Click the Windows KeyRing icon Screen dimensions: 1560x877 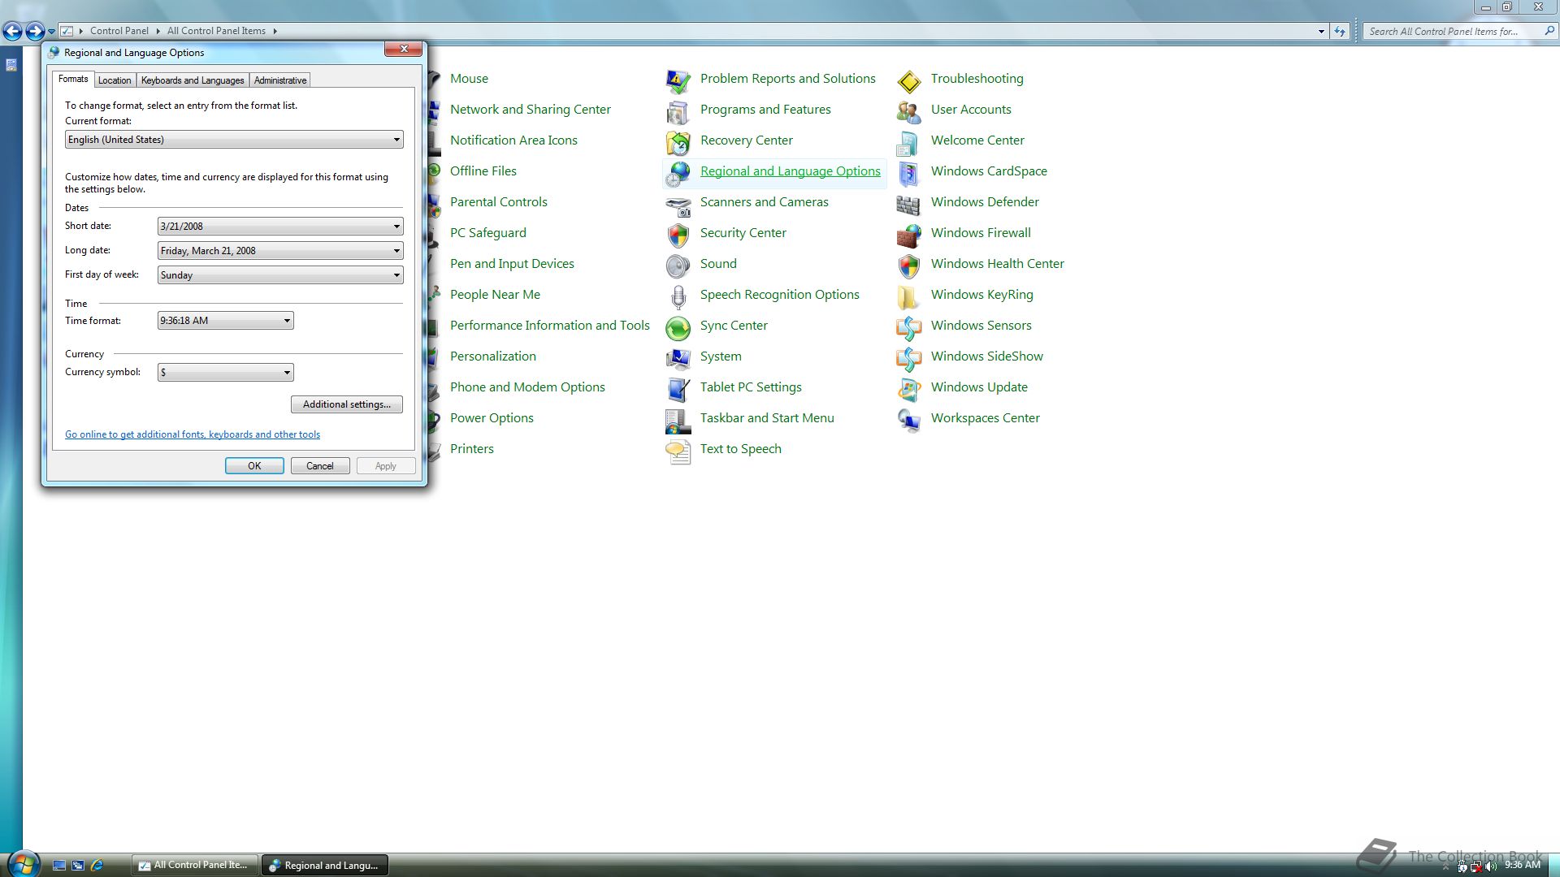[x=908, y=296]
